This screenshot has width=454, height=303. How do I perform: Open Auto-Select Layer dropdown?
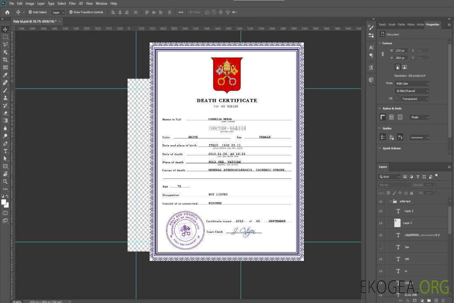coord(58,12)
